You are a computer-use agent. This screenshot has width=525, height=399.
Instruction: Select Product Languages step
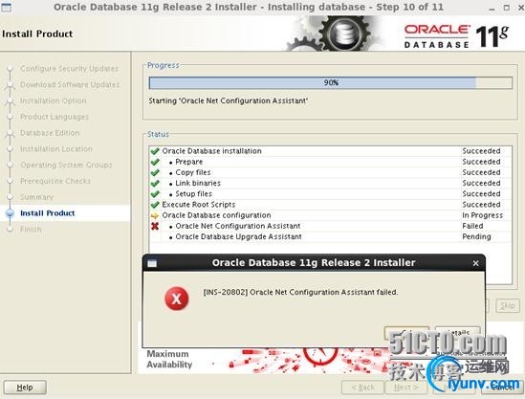(55, 117)
